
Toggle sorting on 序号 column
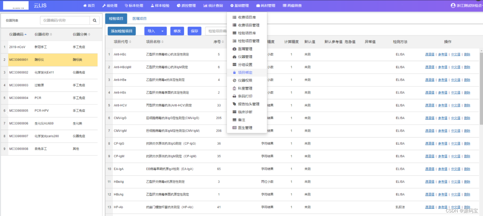(x=218, y=41)
